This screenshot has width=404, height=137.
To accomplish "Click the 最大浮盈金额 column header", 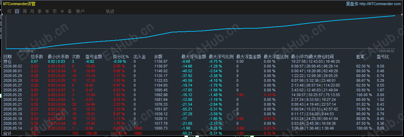I will click(249, 57).
